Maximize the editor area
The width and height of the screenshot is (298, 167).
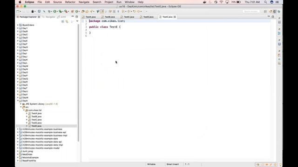pos(273,17)
